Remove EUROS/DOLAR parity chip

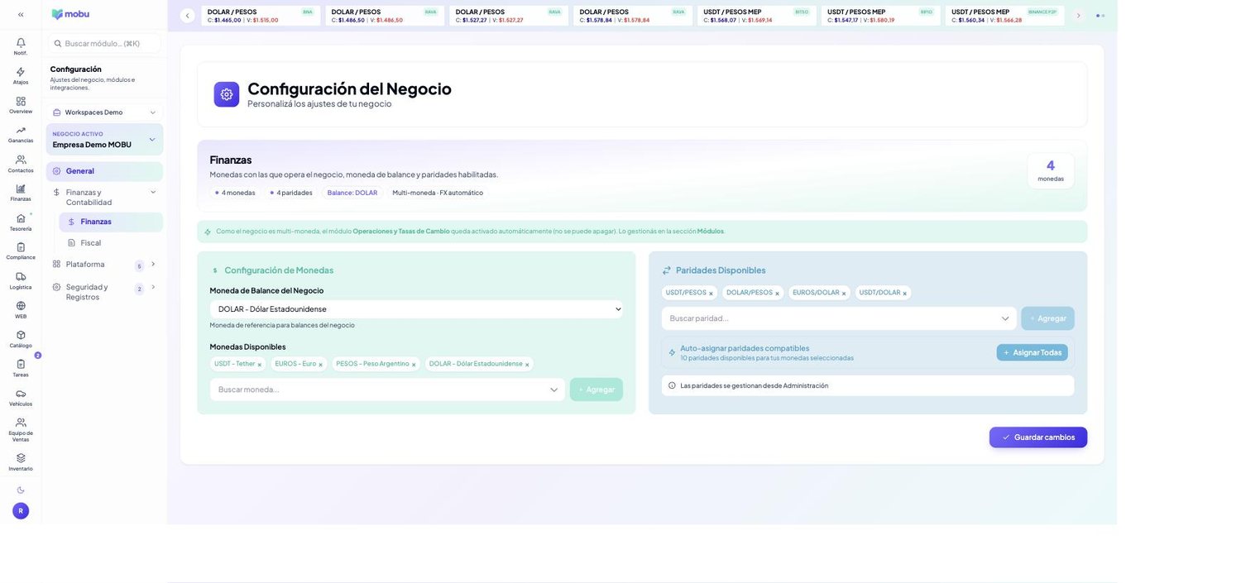click(x=844, y=294)
